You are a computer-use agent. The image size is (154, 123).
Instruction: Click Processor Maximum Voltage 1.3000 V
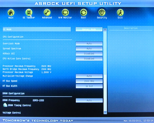(46, 72)
